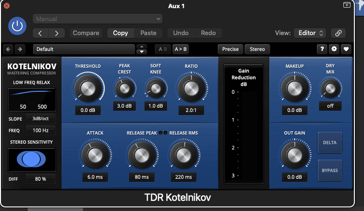The image size is (364, 211).
Task: Go to next setting with right chevron
Action: pyautogui.click(x=57, y=33)
